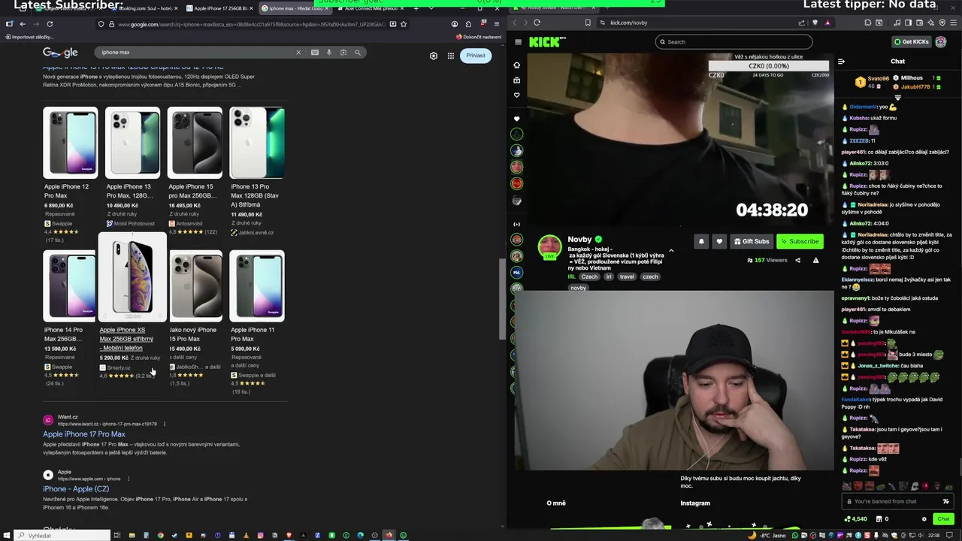Open Jako nový iPhone 15 Pro Max product
962x541 pixels.
tap(193, 334)
